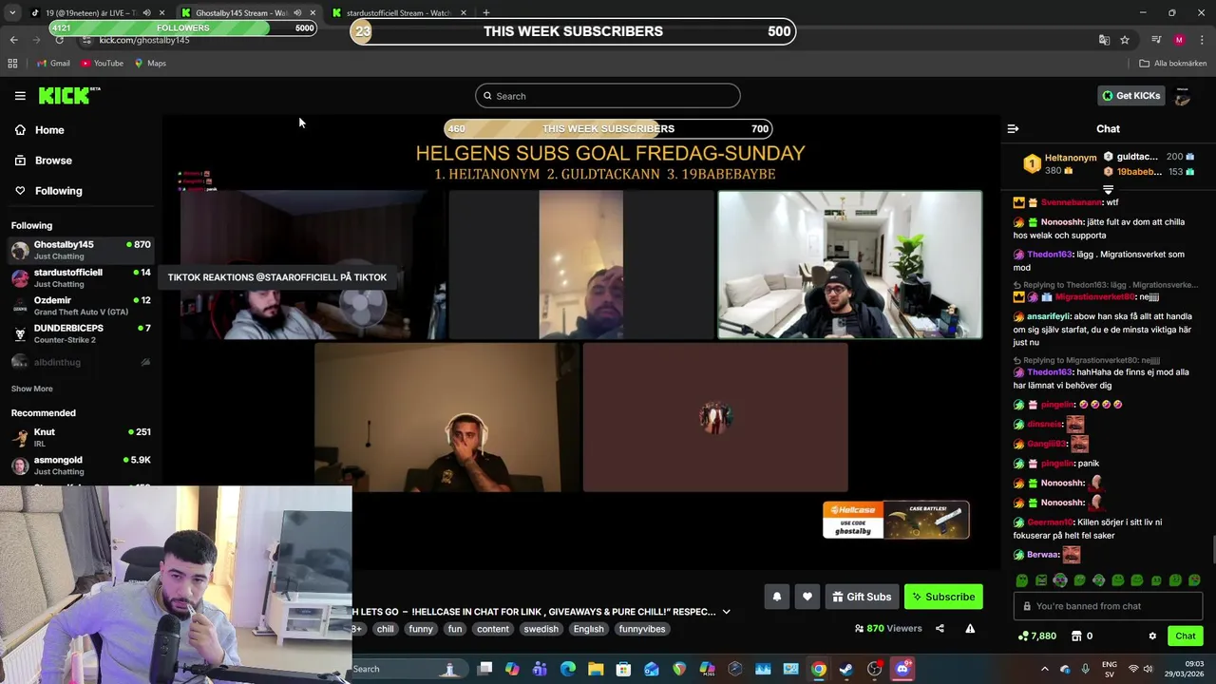Image resolution: width=1216 pixels, height=684 pixels.
Task: Open Heltanonym top gifter entry
Action: click(1061, 163)
